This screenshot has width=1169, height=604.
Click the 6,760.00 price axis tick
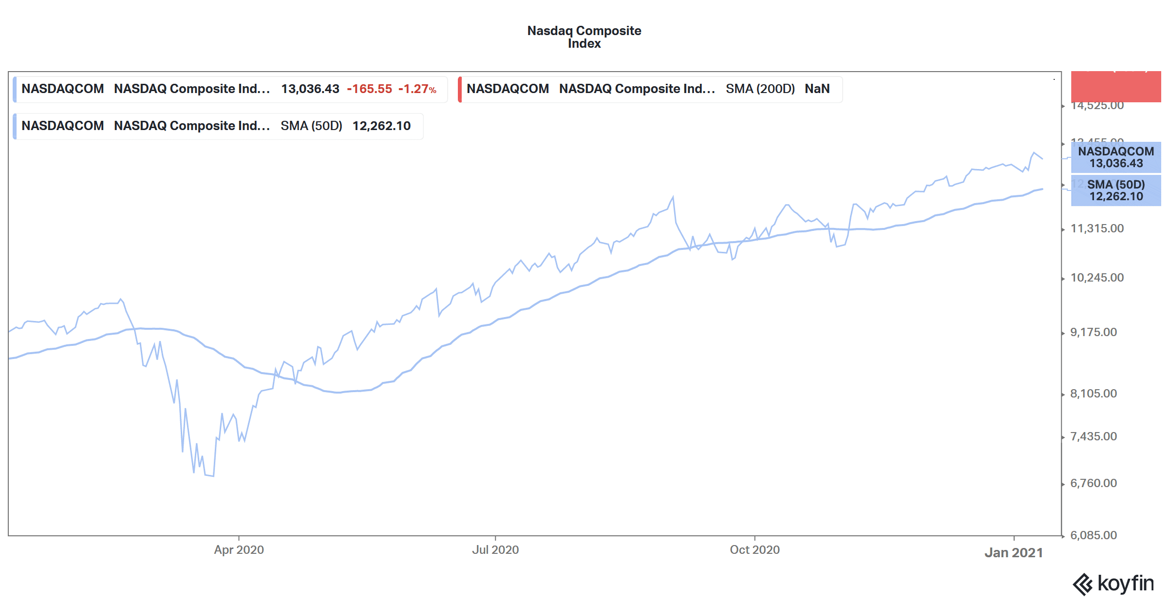coord(1094,483)
